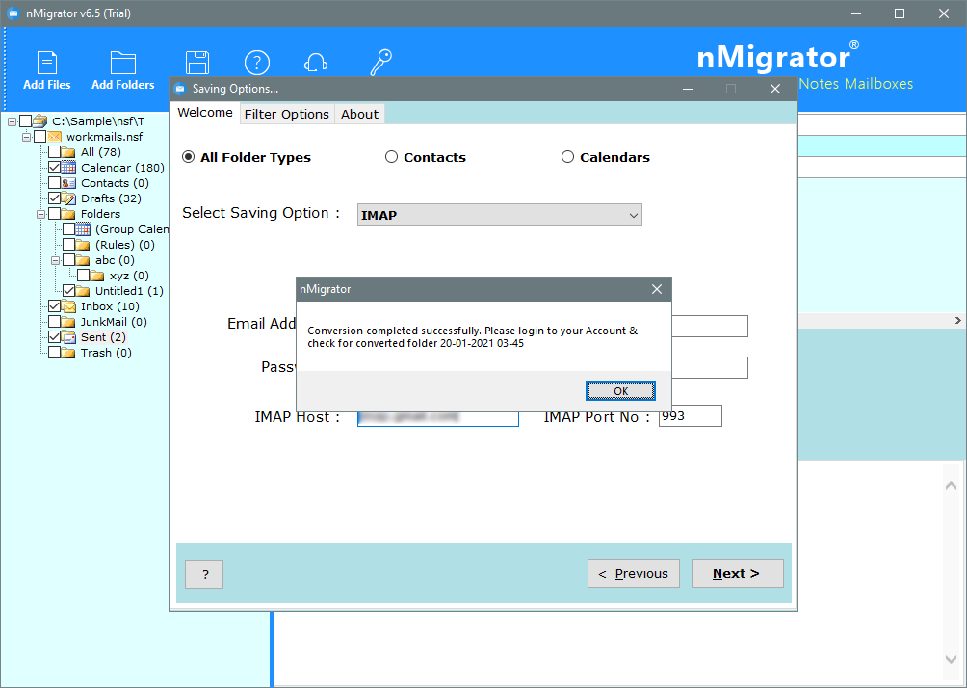Click the key Activate icon
The width and height of the screenshot is (967, 688).
coord(380,63)
